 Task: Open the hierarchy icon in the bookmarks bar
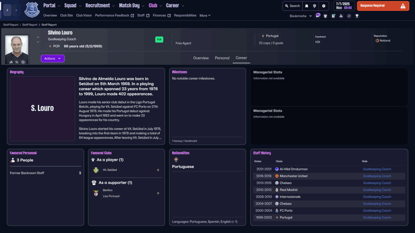coord(341,16)
